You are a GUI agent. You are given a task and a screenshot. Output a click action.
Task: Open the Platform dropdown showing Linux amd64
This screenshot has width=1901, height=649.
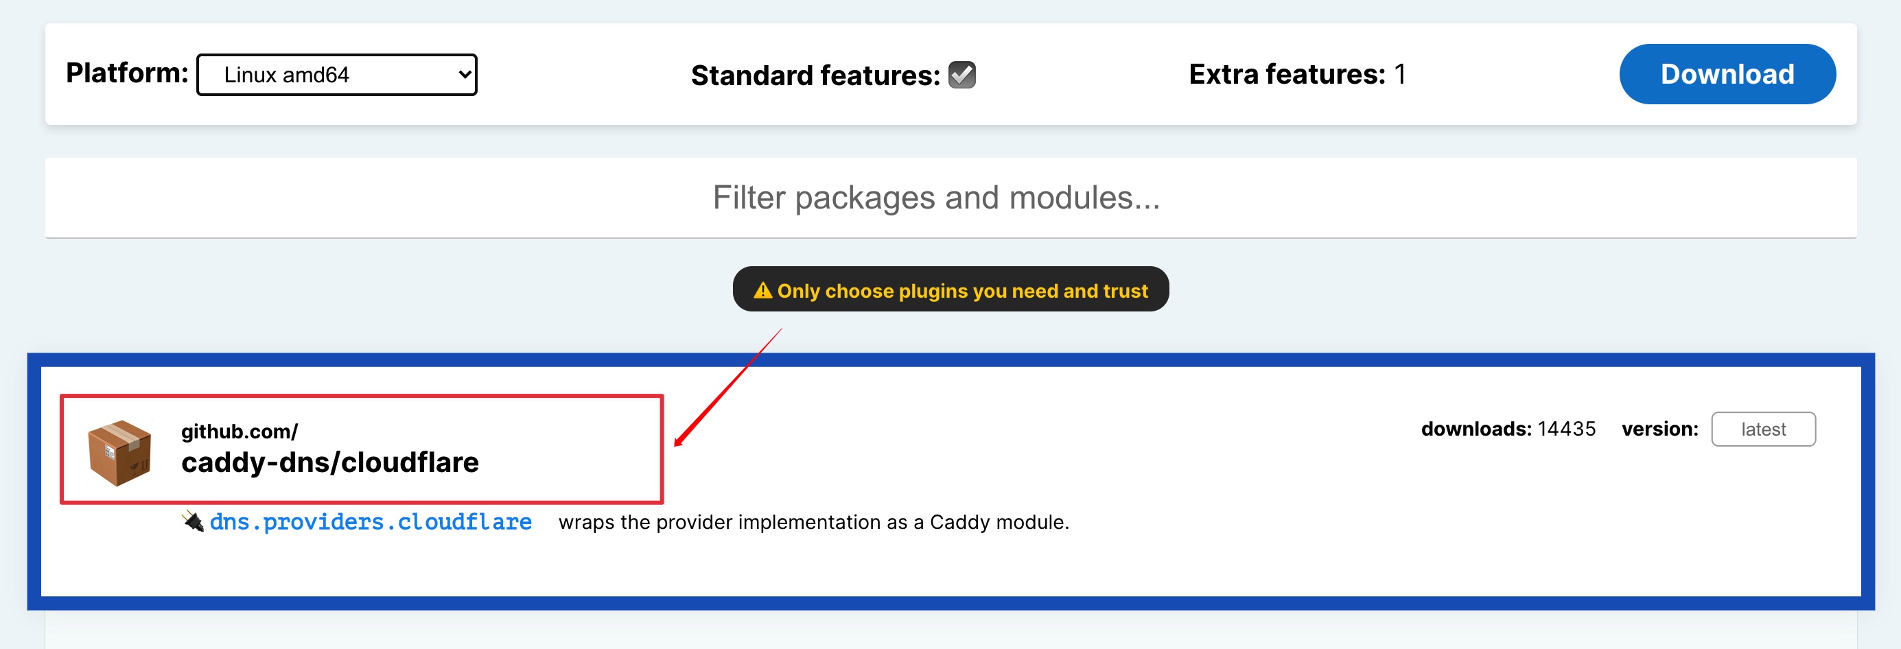click(336, 75)
